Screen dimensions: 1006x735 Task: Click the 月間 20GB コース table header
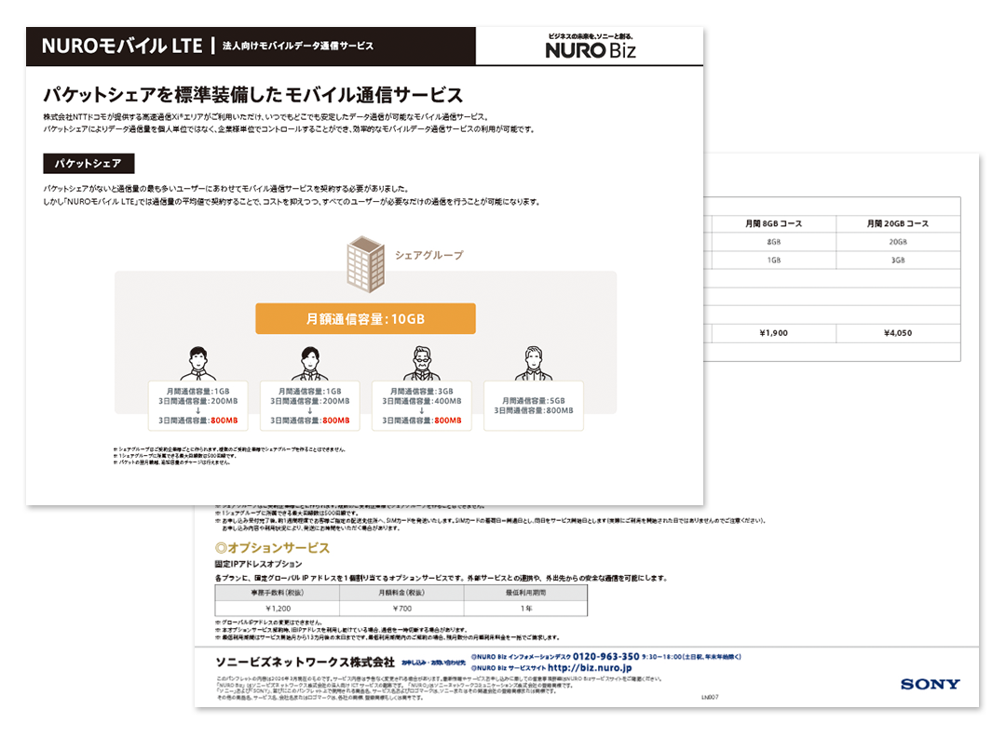(x=898, y=223)
